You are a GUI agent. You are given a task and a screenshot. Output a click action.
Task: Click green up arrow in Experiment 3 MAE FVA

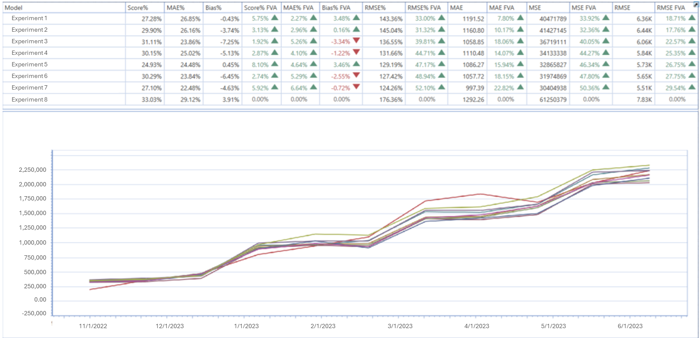(520, 41)
